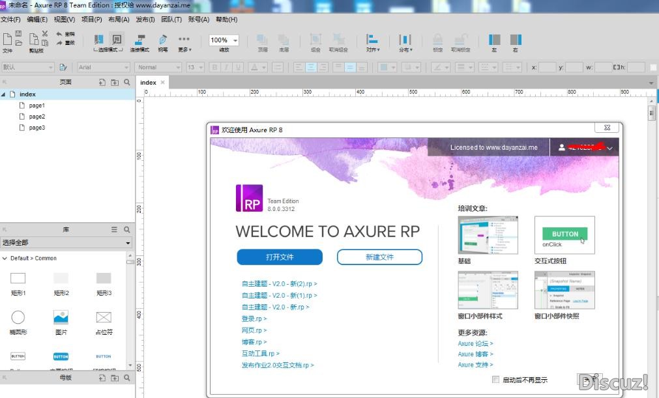Image resolution: width=659 pixels, height=398 pixels.
Task: Add a new folder in Pages panel
Action: pos(115,82)
